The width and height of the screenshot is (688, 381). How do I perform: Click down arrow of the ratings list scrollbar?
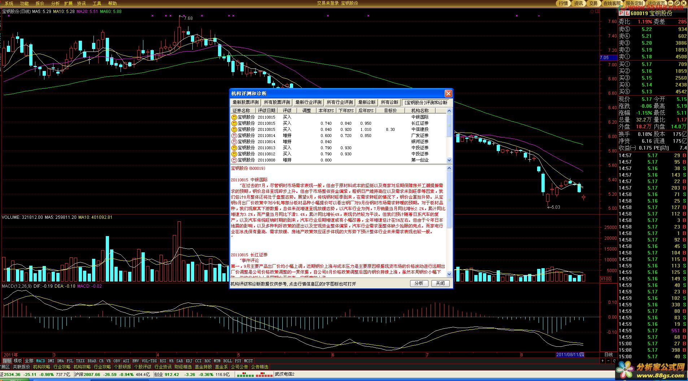tap(449, 160)
